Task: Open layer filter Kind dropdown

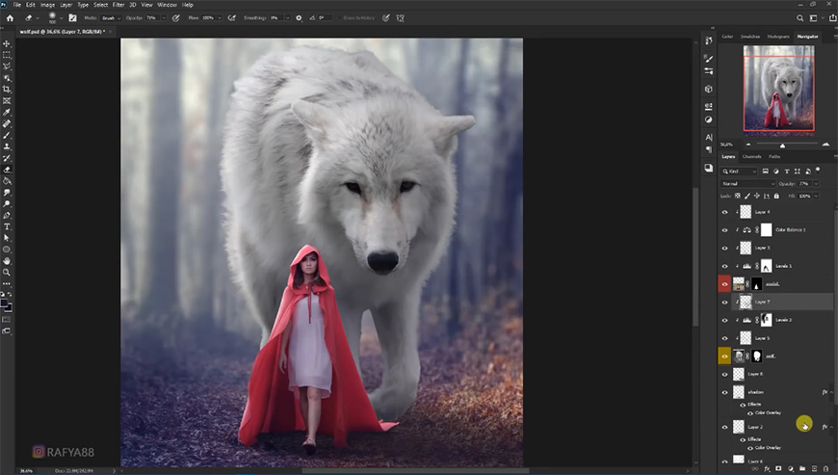Action: 739,172
